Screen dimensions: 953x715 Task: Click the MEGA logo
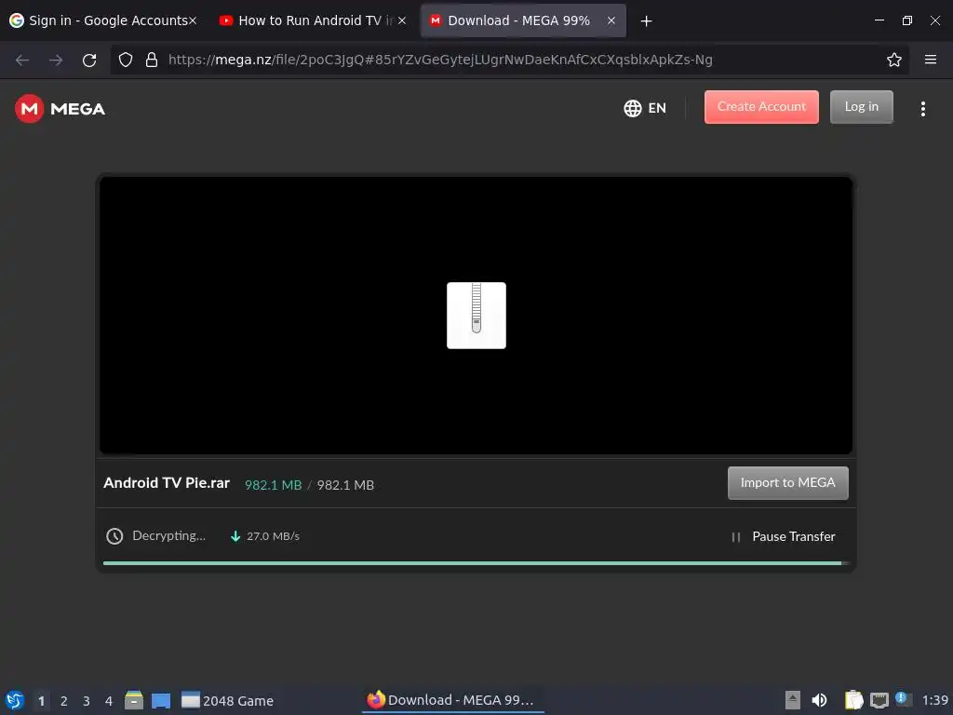tap(60, 108)
